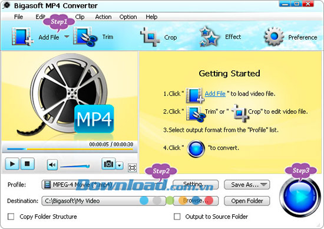The width and height of the screenshot is (324, 229).
Task: Select the Crop tool icon in toolbar
Action: pos(150,37)
